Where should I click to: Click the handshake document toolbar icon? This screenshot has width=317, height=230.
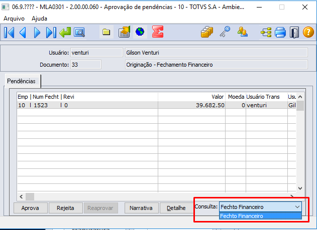[124, 32]
